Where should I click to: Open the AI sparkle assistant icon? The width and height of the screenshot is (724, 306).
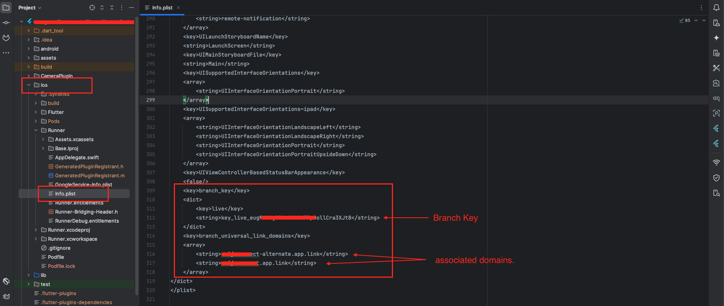coord(716,38)
